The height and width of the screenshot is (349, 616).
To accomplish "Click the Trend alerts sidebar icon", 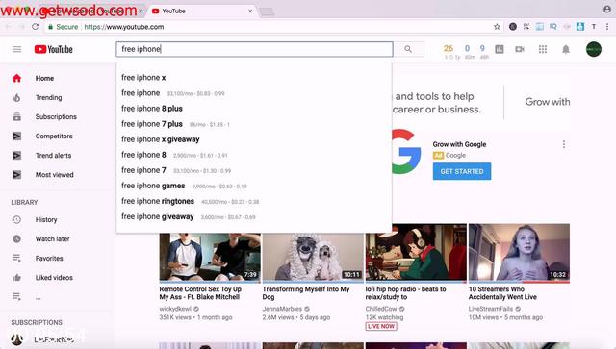I will 16,155.
